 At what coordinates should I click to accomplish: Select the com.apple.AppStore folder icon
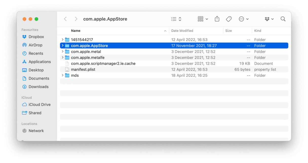(67, 46)
